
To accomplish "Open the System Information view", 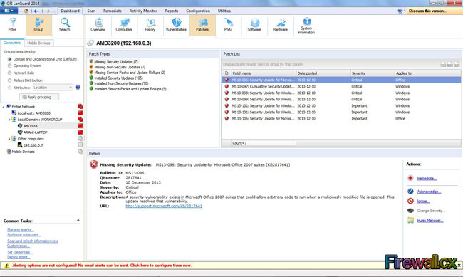I will pos(306,26).
